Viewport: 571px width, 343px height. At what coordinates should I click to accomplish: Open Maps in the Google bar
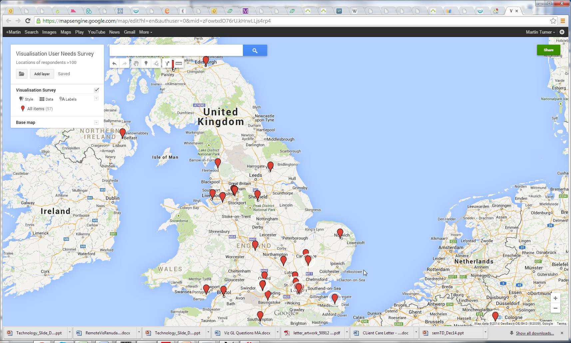coord(66,32)
